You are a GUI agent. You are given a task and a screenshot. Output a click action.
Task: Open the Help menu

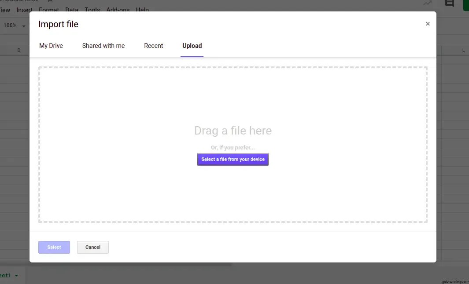coord(142,10)
